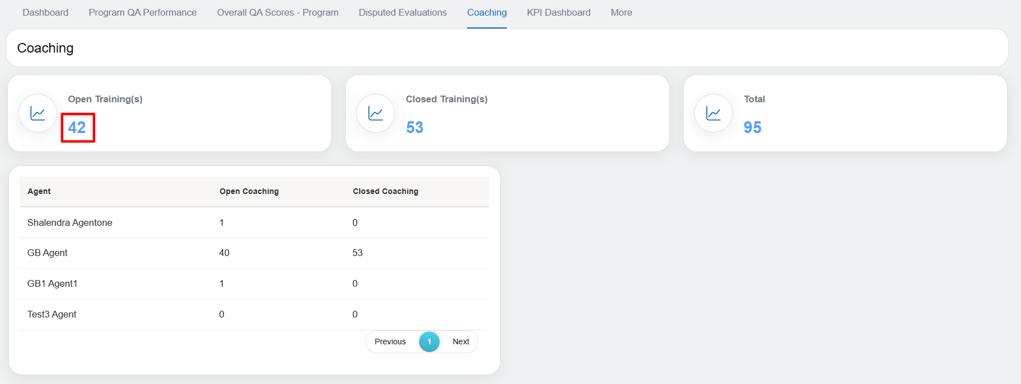
Task: Select the Coaching tab
Action: (x=487, y=12)
